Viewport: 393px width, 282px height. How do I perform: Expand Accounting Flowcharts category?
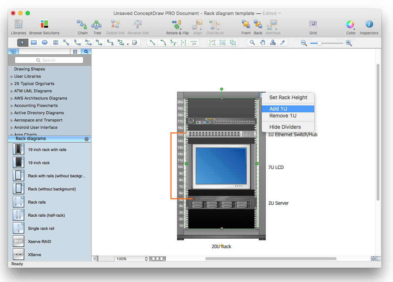coord(12,106)
